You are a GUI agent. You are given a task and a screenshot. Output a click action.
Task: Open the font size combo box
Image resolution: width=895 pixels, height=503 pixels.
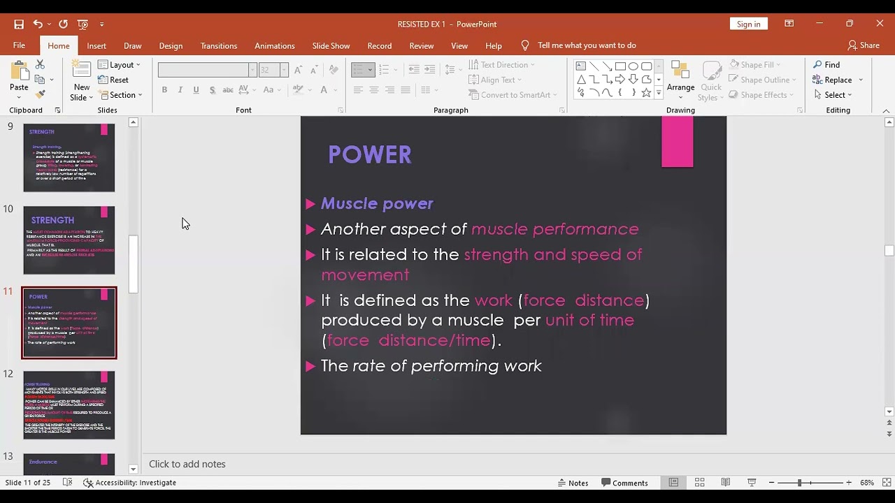coord(273,70)
